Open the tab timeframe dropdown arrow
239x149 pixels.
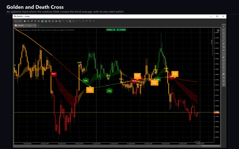click(x=31, y=25)
